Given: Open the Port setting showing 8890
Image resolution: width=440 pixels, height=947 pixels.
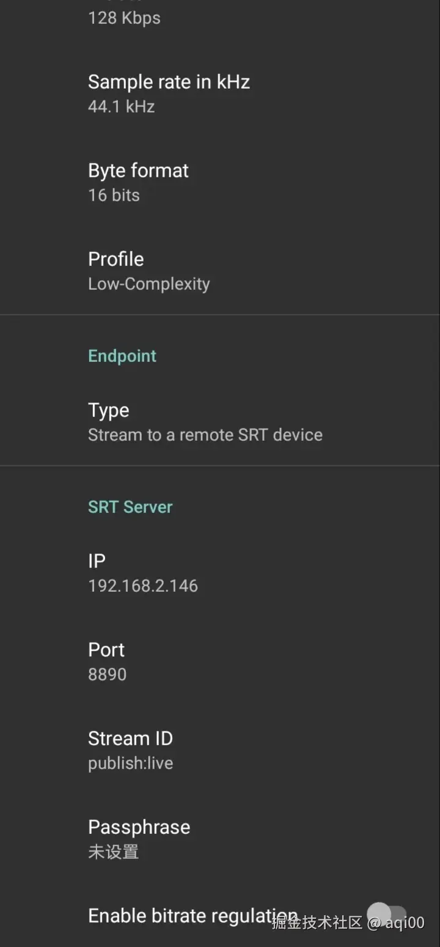Looking at the screenshot, I should [107, 660].
